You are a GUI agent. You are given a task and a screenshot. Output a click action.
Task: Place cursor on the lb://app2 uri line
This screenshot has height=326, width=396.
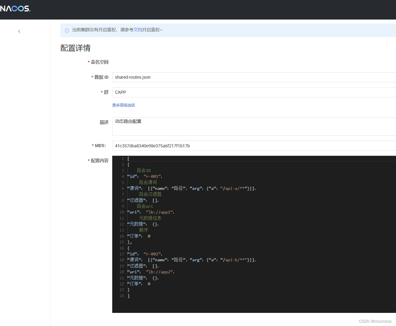(x=151, y=272)
